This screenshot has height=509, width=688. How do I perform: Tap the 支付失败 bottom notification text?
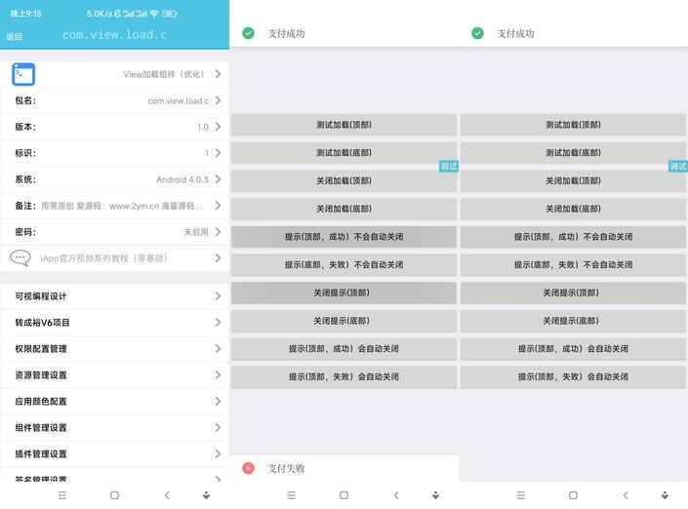pos(286,469)
